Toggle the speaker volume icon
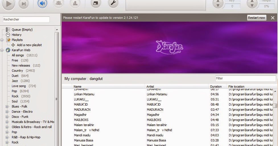The width and height of the screenshot is (278, 146). (x=42, y=3)
